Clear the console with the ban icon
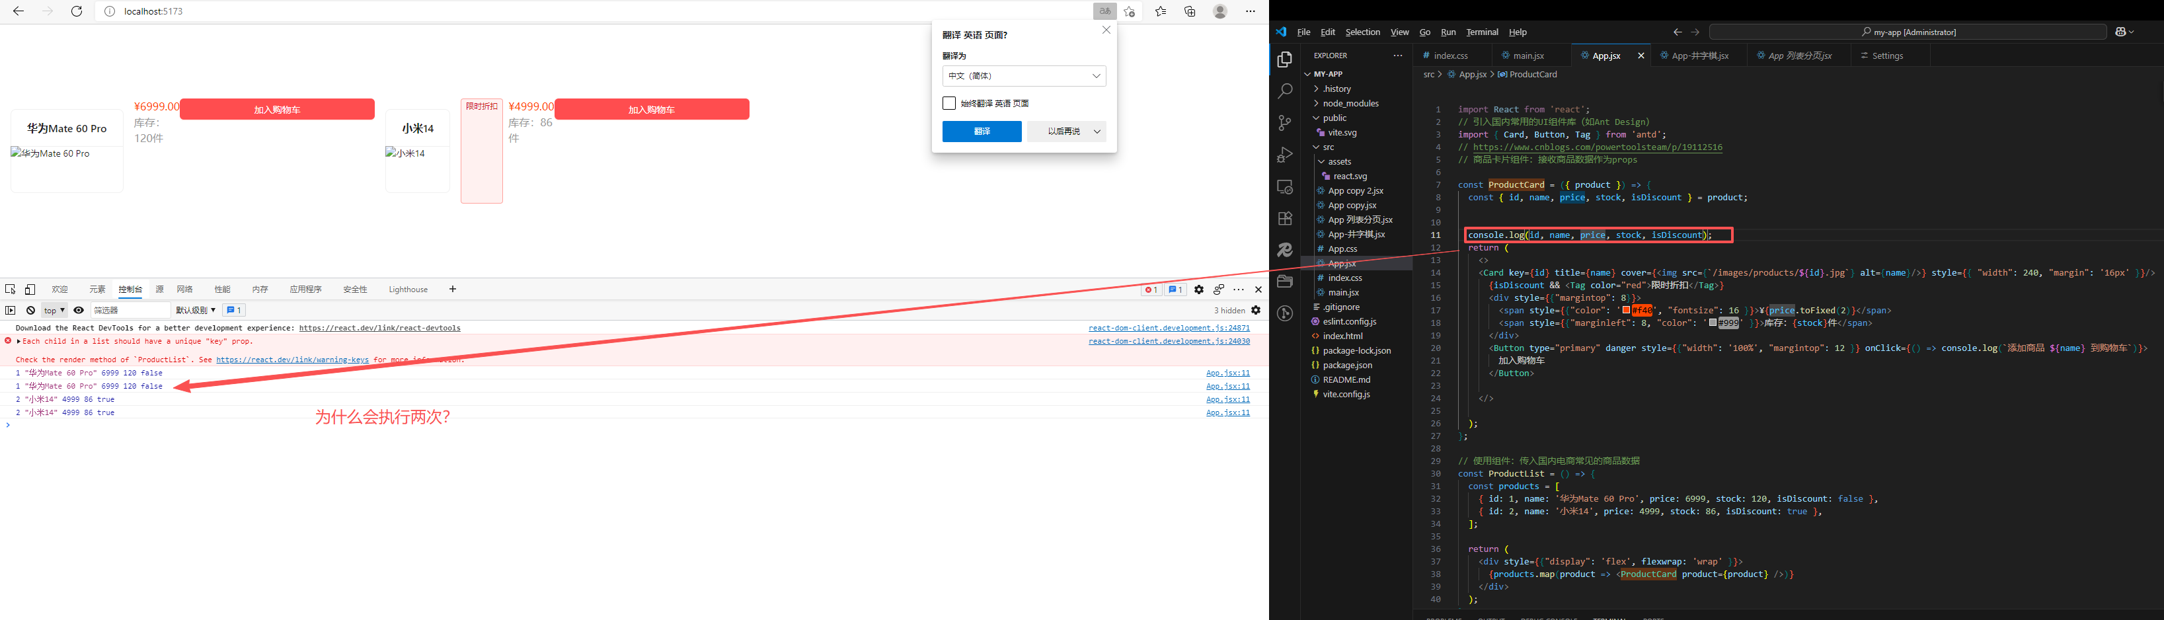Viewport: 2164px width, 620px height. (30, 310)
